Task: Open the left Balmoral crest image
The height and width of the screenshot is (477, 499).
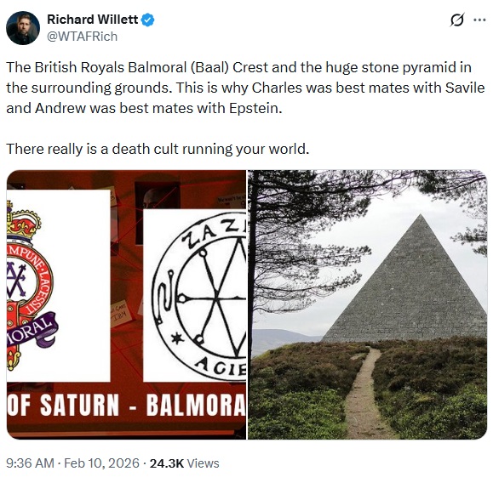Action: 126,304
